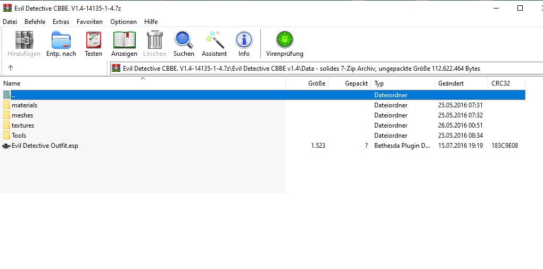Viewport: 543px width, 269px height.
Task: Run the Virenprüfung virus scan icon
Action: pyautogui.click(x=284, y=44)
